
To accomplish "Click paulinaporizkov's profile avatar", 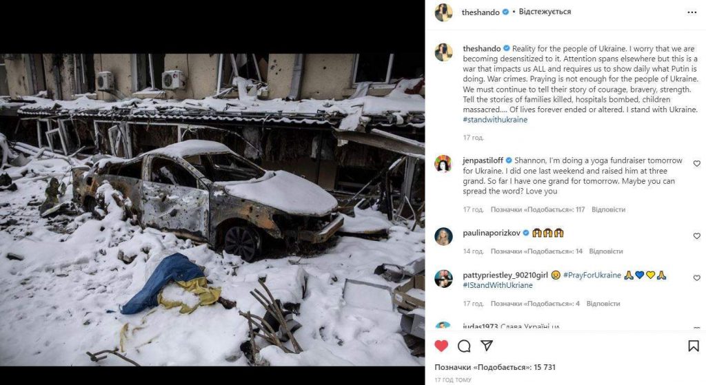I will 443,236.
